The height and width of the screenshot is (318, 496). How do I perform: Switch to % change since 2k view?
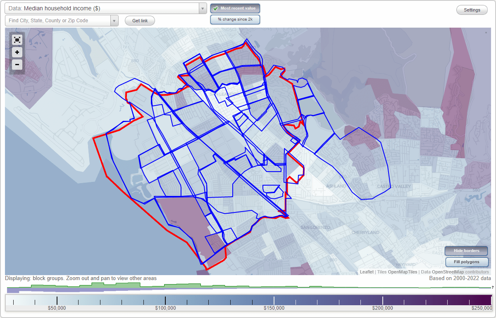pos(235,19)
